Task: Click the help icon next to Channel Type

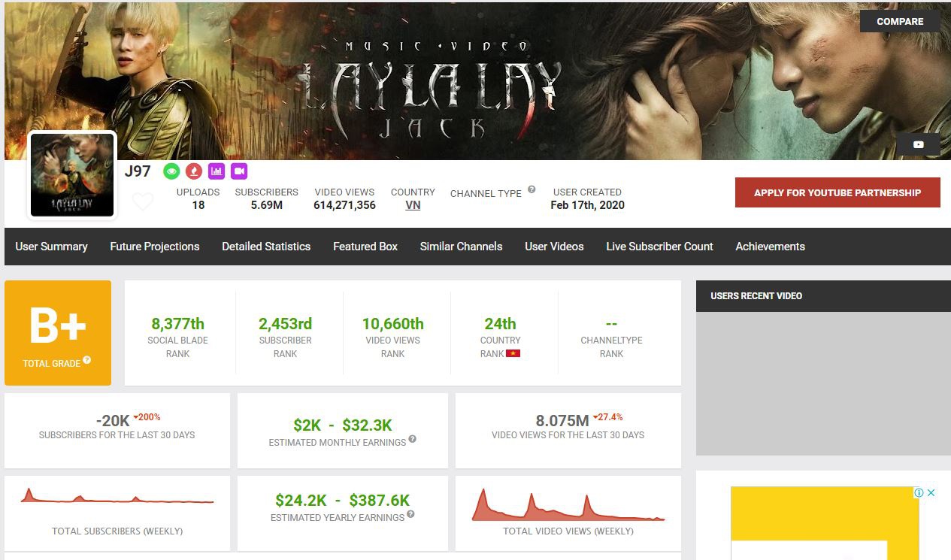Action: 532,189
